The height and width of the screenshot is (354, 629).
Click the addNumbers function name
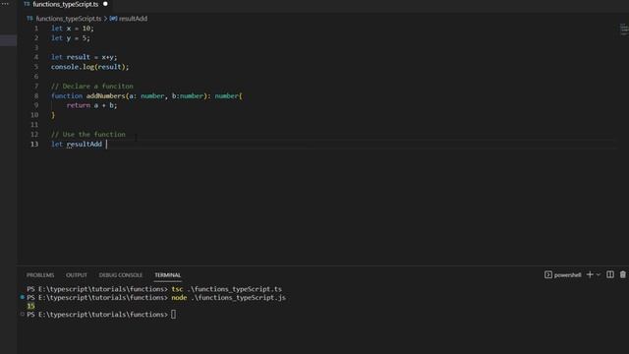click(105, 96)
